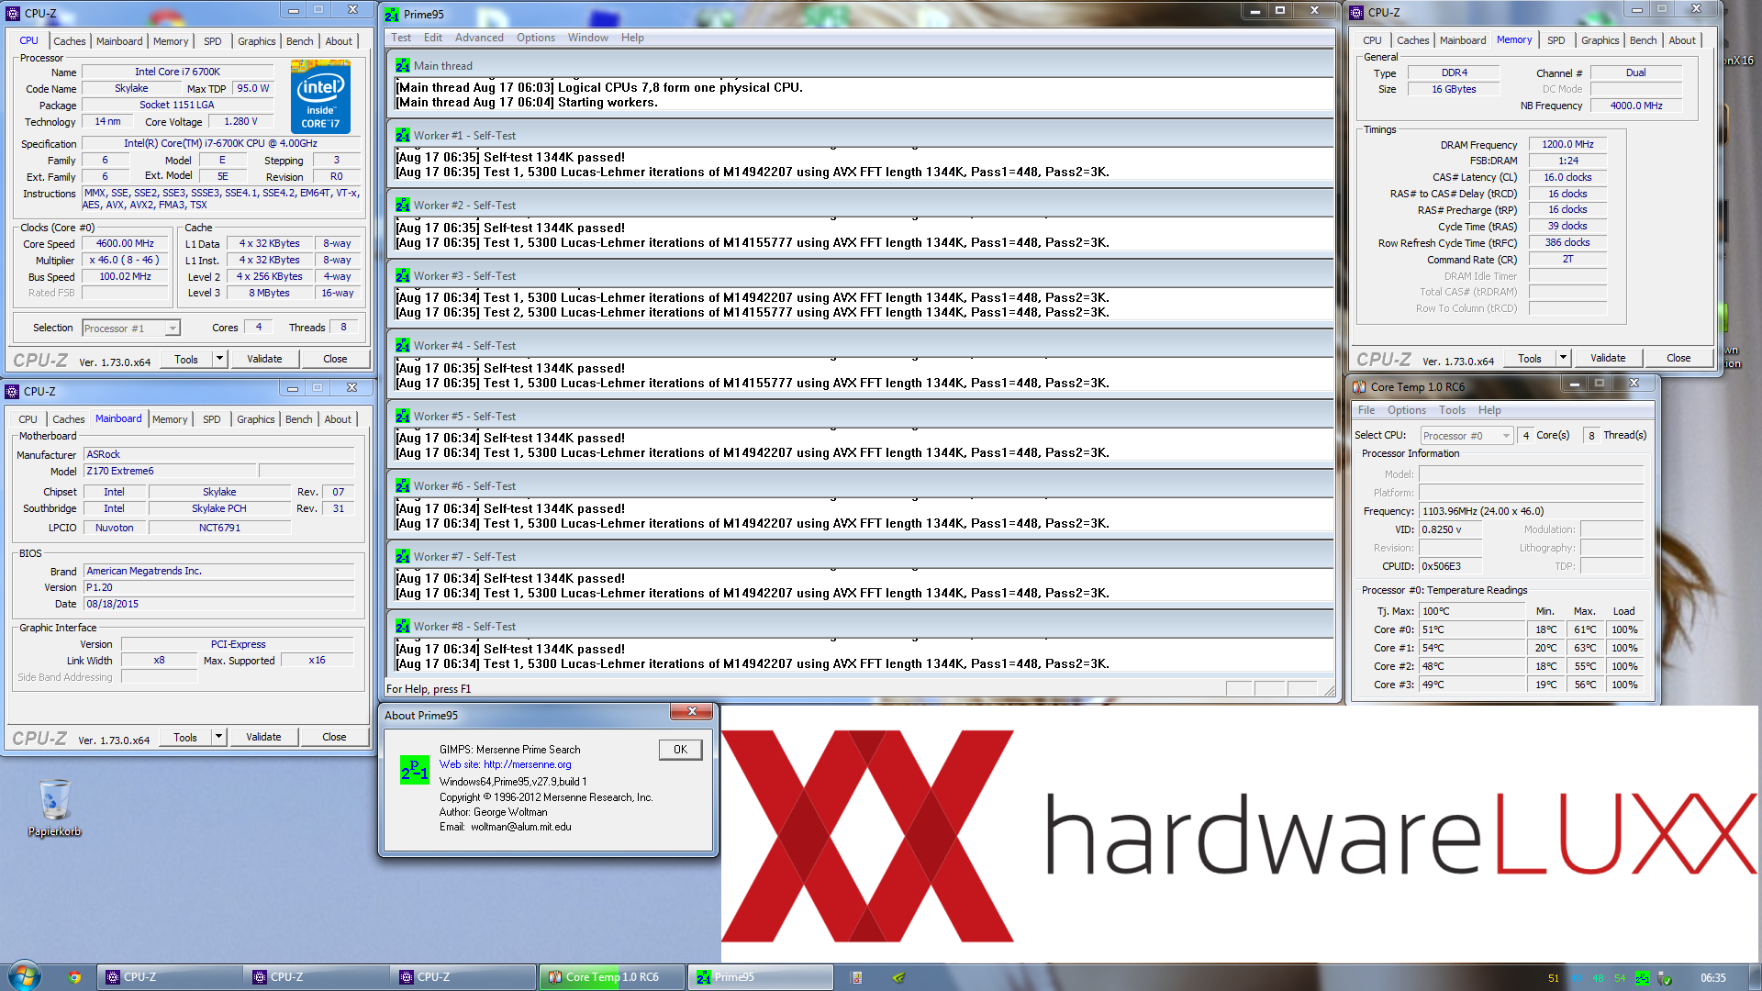Click the Worker #6 Self-Test window icon
Image resolution: width=1762 pixels, height=991 pixels.
pos(403,485)
